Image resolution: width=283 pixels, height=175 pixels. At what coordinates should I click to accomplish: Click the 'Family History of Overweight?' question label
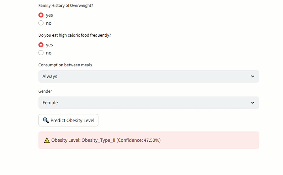point(66,5)
